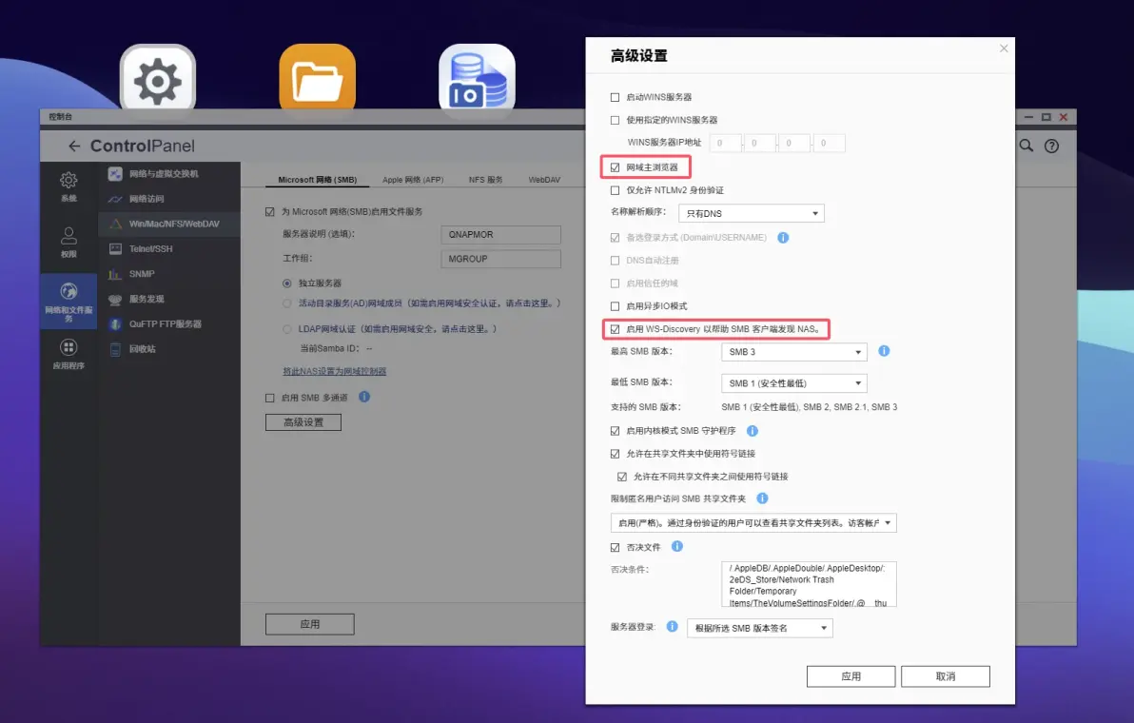This screenshot has width=1134, height=723.
Task: Toggle 否决文件 checkbox
Action: click(x=615, y=547)
